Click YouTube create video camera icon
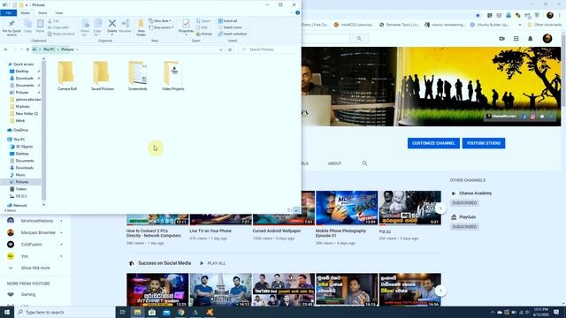Viewport: 566px width, 318px height. (501, 39)
